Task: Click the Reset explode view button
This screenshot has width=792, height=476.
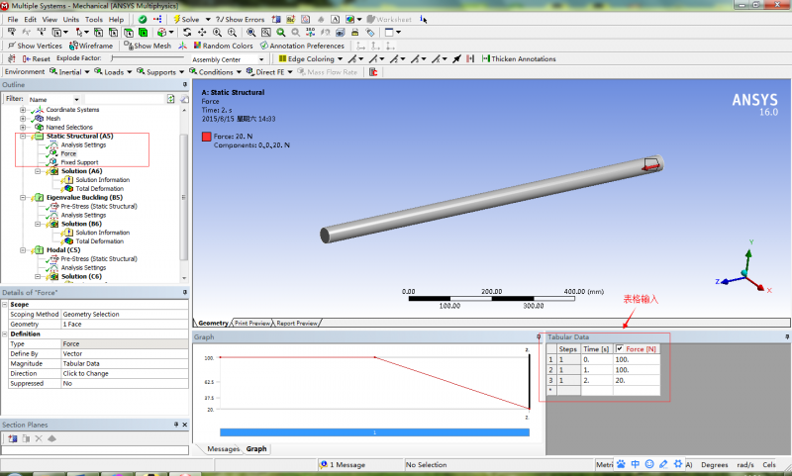Action: coord(35,58)
